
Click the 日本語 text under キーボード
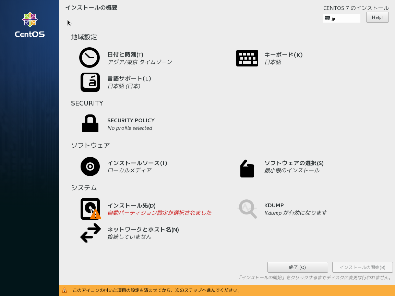(273, 62)
